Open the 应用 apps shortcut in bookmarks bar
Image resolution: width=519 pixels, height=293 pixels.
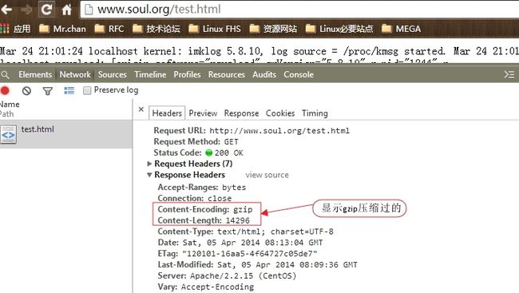pos(15,29)
